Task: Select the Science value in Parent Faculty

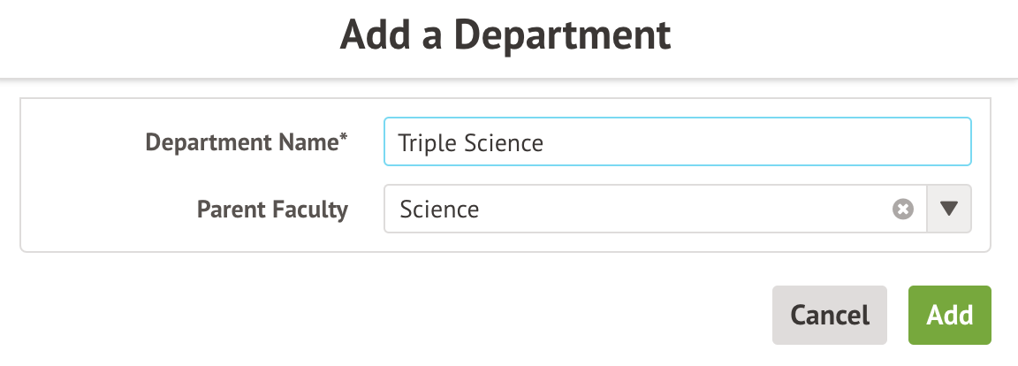Action: (x=439, y=210)
